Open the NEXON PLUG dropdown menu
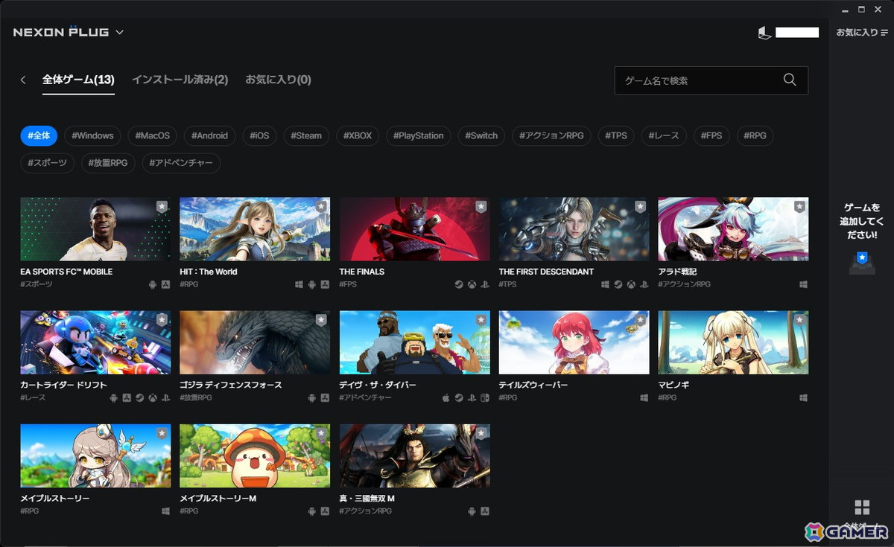This screenshot has height=547, width=894. click(x=119, y=31)
